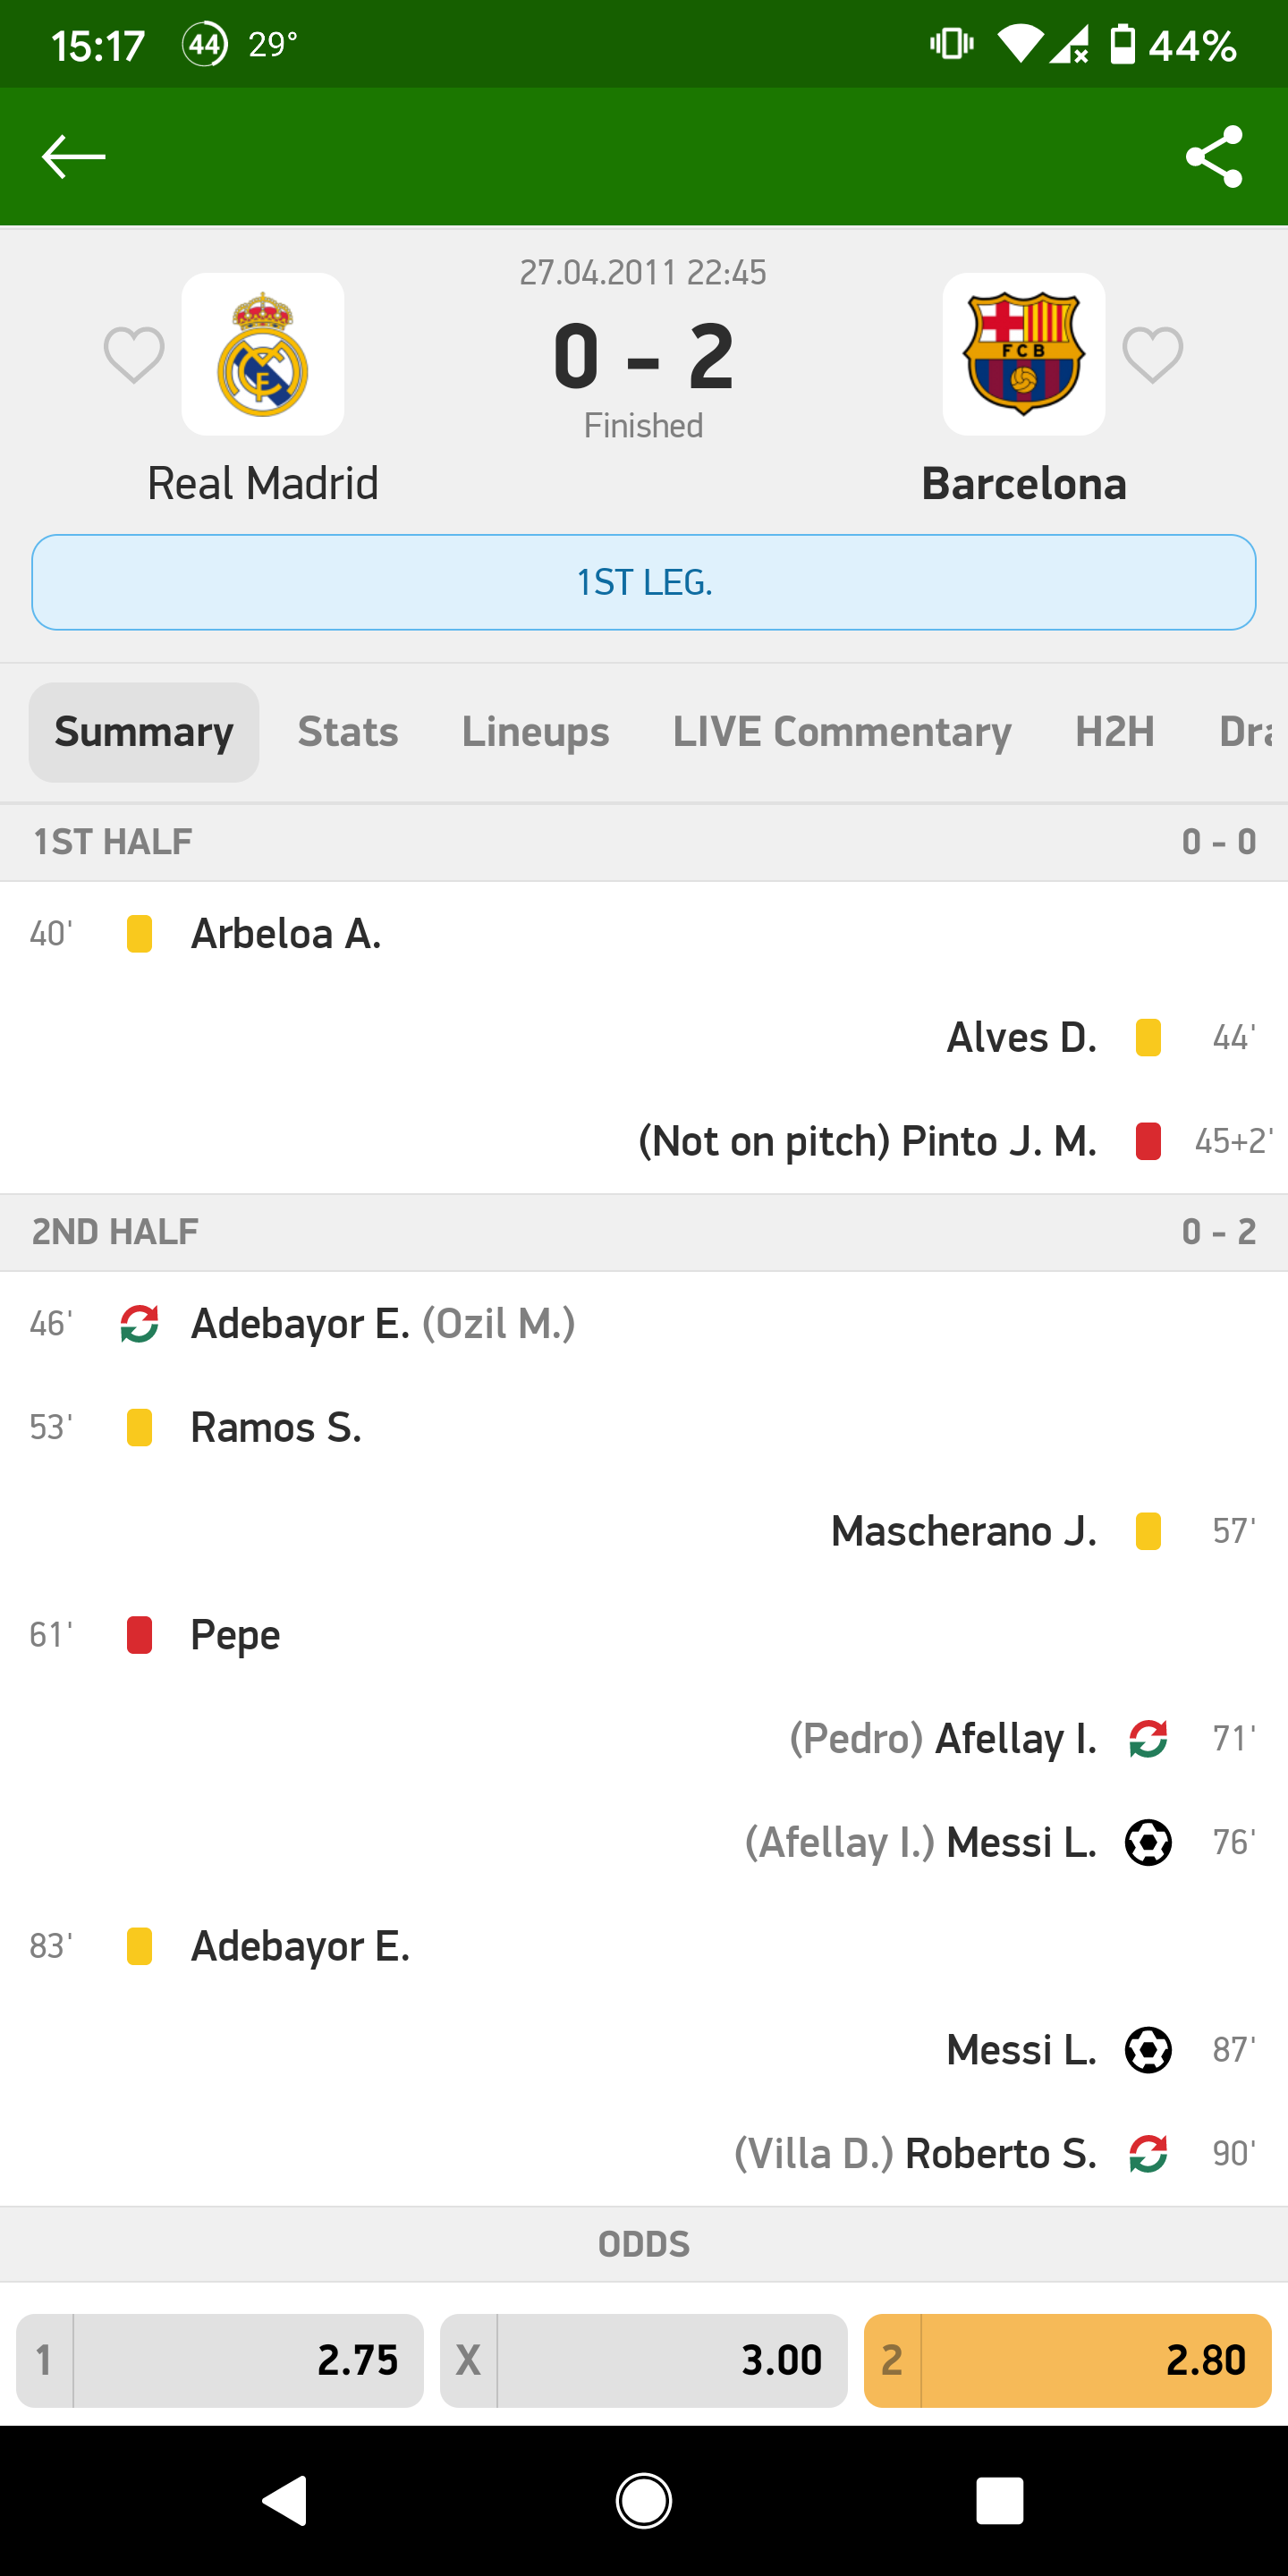Switch to the Stats tab
Screen dimensions: 1288x2576
tap(348, 732)
